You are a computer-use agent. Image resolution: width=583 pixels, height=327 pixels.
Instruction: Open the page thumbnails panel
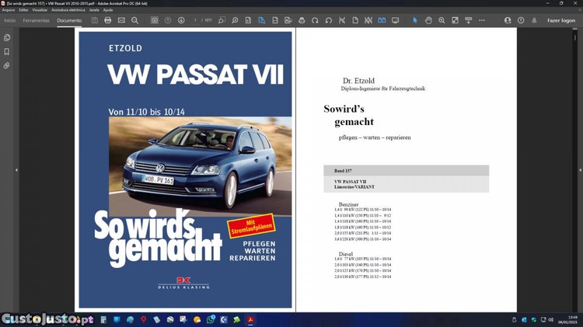click(x=7, y=37)
